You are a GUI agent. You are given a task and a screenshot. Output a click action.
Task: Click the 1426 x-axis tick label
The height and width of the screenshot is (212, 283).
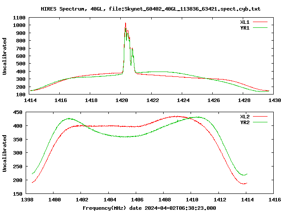click(214, 100)
